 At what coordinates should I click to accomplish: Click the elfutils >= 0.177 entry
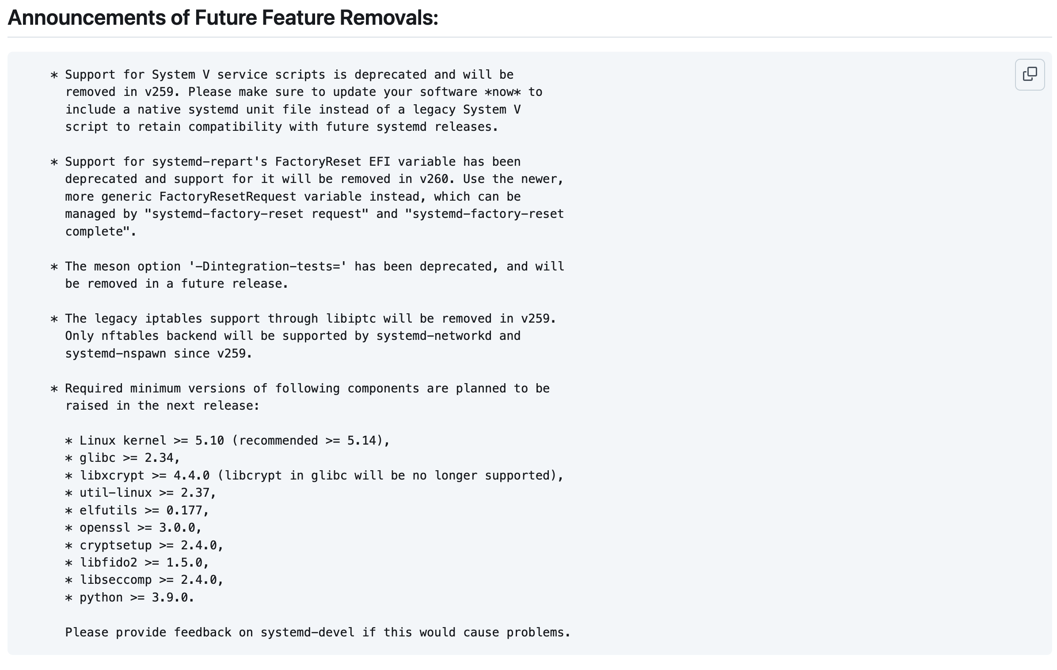[x=144, y=510]
